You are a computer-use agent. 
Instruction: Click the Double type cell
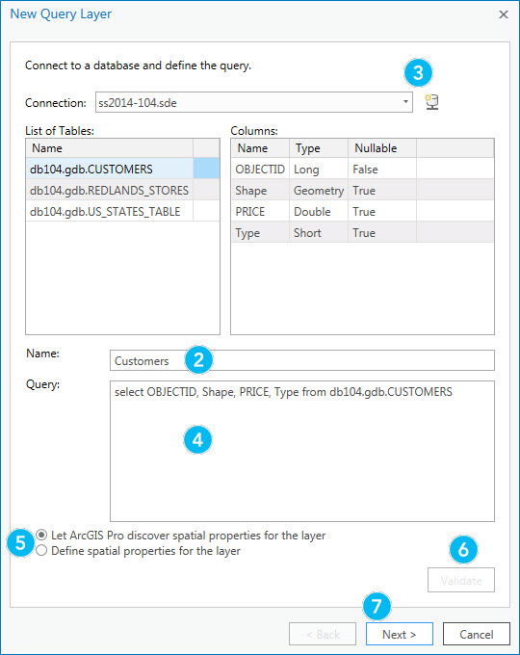pyautogui.click(x=319, y=211)
